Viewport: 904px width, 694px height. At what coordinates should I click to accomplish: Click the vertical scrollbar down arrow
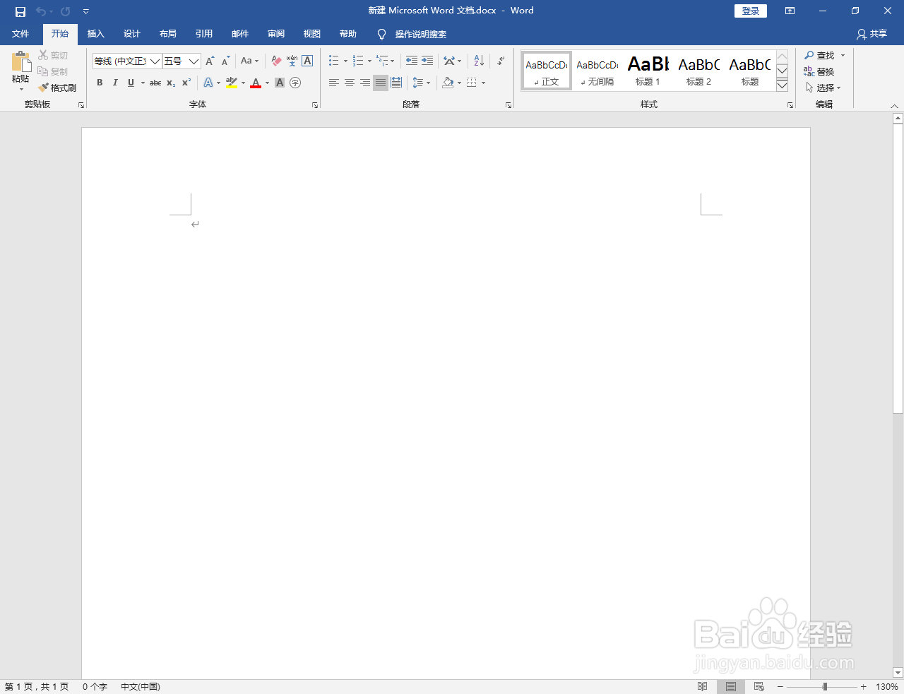click(x=897, y=673)
